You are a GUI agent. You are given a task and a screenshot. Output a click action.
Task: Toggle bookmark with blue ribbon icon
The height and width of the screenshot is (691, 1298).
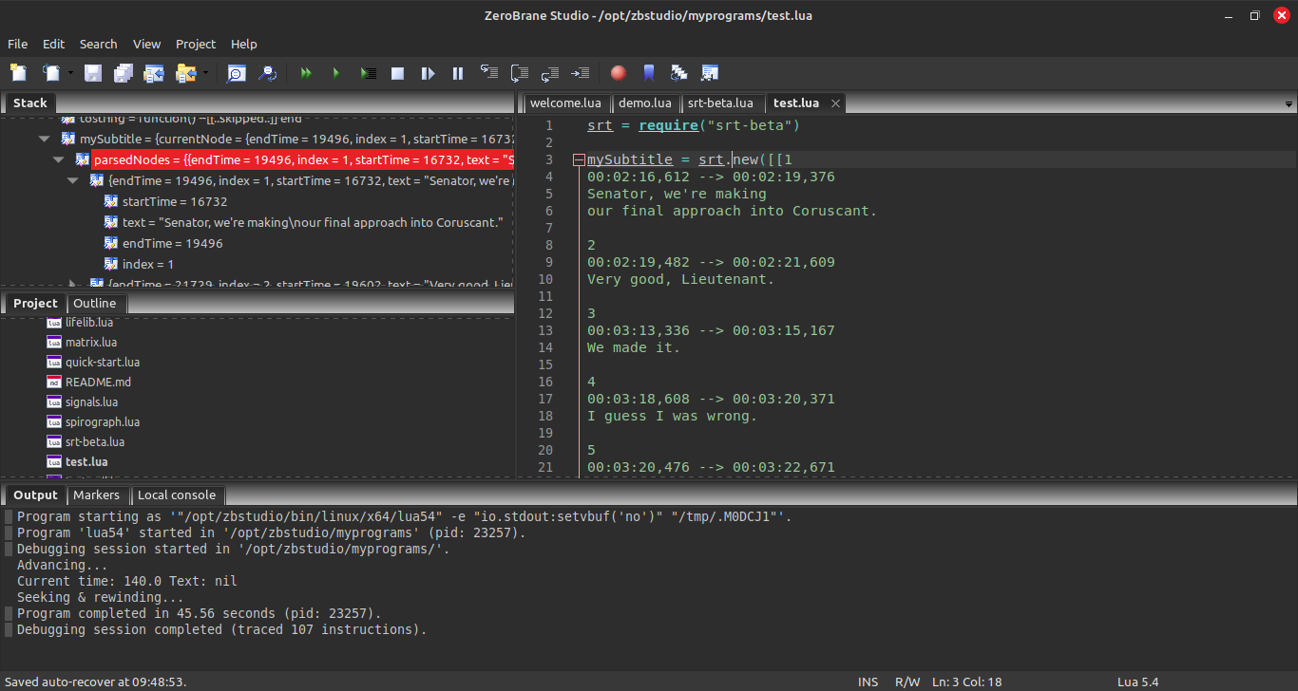pos(649,73)
